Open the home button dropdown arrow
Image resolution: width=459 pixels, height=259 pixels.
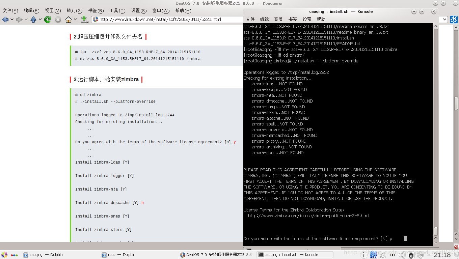[75, 20]
